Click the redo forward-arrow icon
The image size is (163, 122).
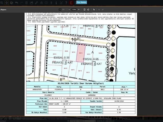coord(21,3)
